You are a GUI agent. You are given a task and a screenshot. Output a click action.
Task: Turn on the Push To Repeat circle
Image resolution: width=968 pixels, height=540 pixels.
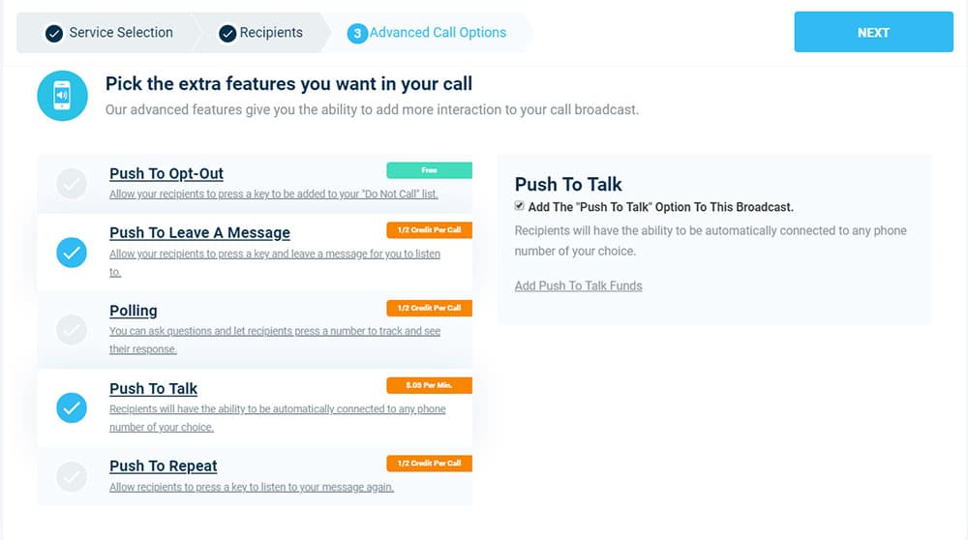(72, 476)
